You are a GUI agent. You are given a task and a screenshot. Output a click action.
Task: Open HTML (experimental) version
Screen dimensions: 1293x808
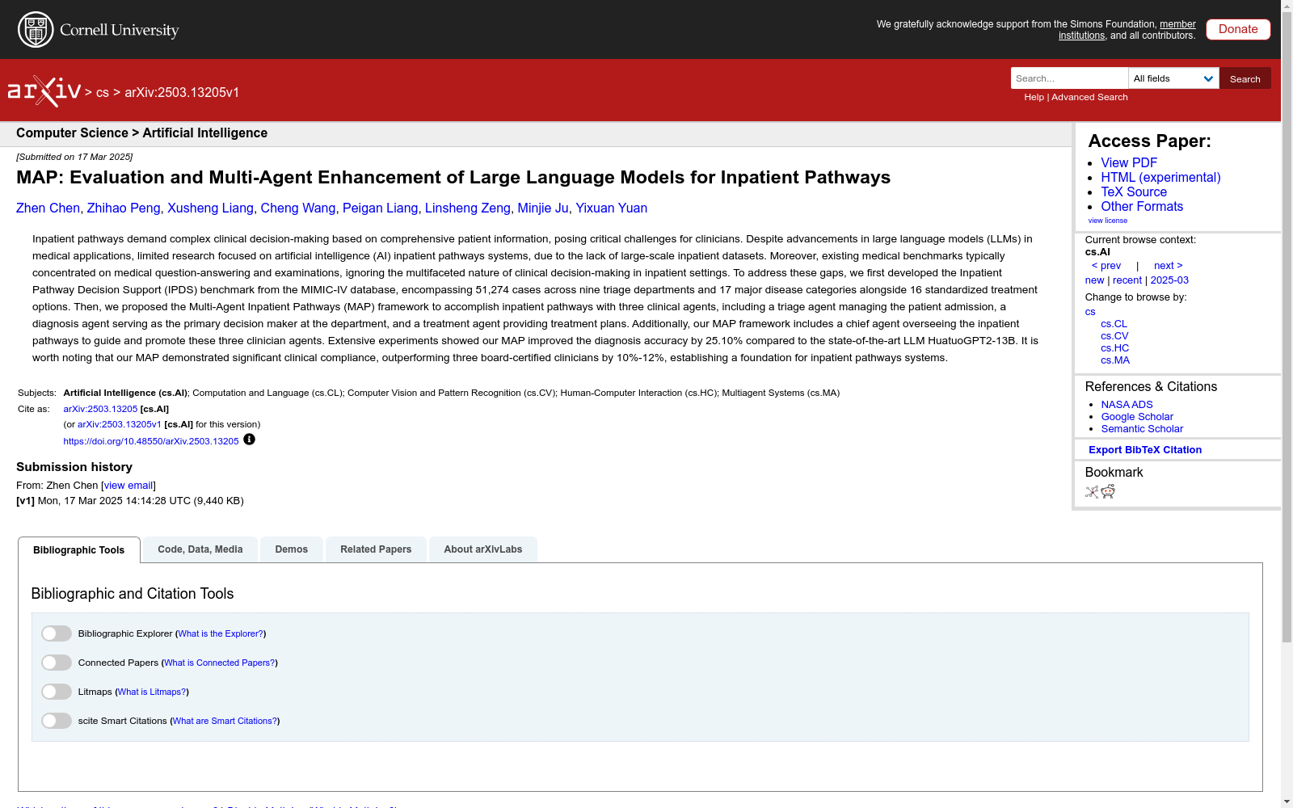pyautogui.click(x=1160, y=178)
